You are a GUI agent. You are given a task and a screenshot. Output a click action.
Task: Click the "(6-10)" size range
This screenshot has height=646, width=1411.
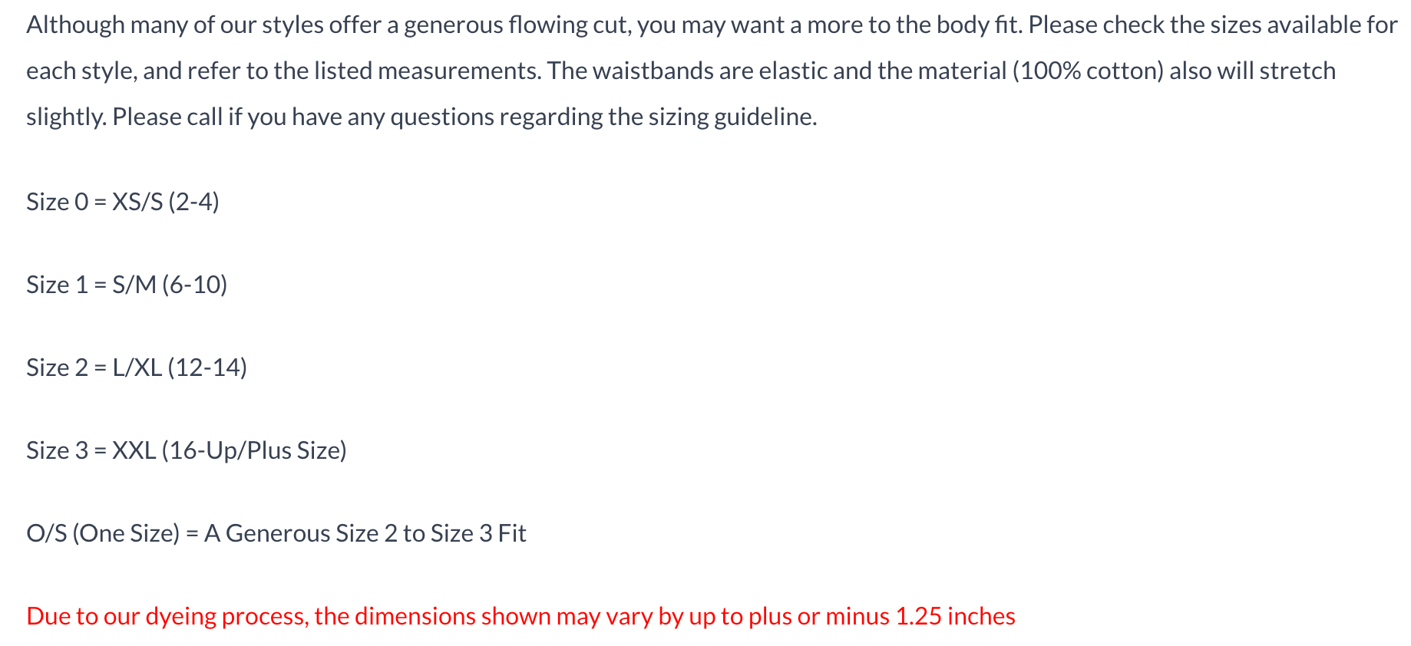194,285
